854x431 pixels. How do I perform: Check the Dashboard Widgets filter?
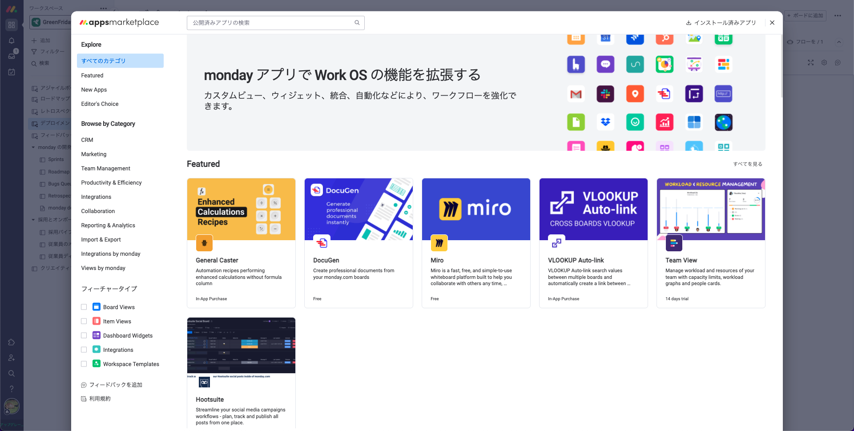84,335
